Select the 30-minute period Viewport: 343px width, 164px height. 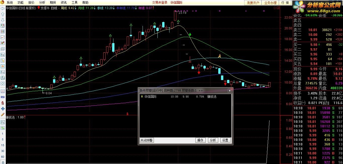point(3,151)
